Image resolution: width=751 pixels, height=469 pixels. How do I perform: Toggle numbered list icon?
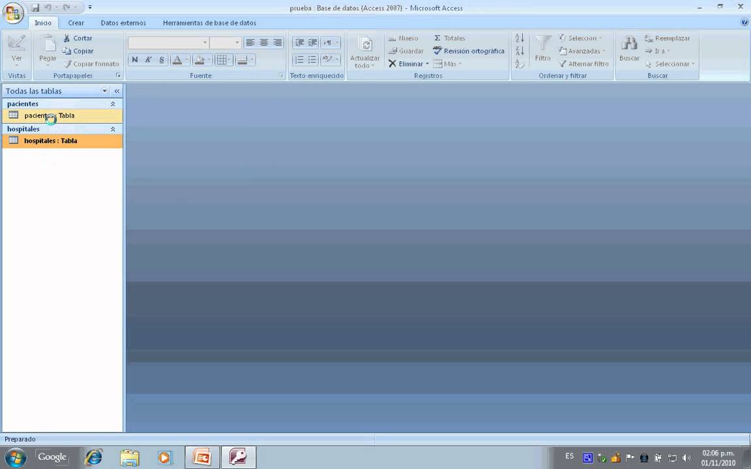299,60
